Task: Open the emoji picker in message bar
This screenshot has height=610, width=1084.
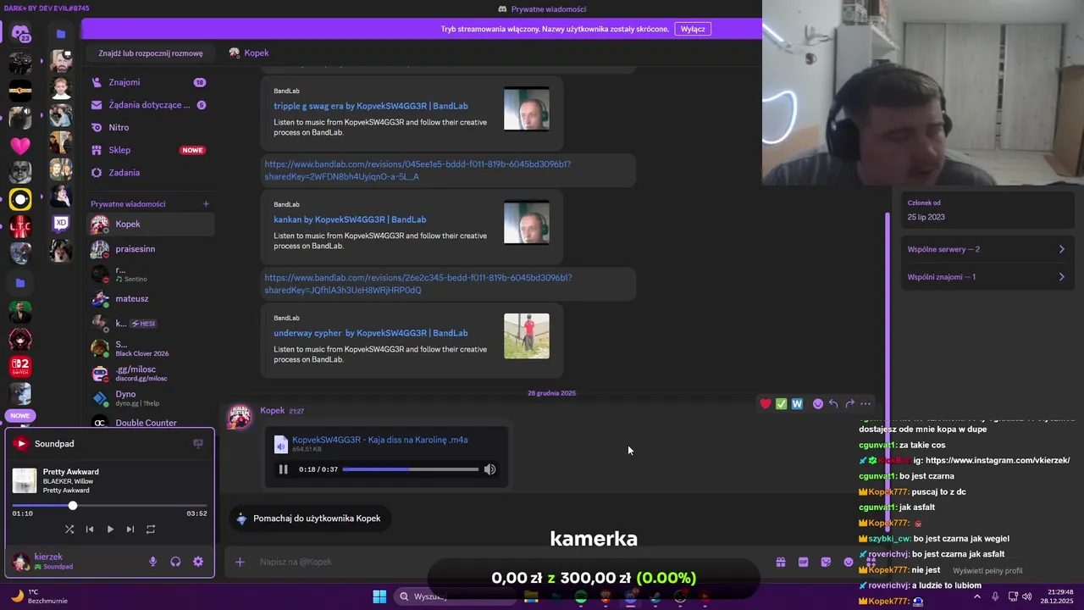Action: [849, 562]
